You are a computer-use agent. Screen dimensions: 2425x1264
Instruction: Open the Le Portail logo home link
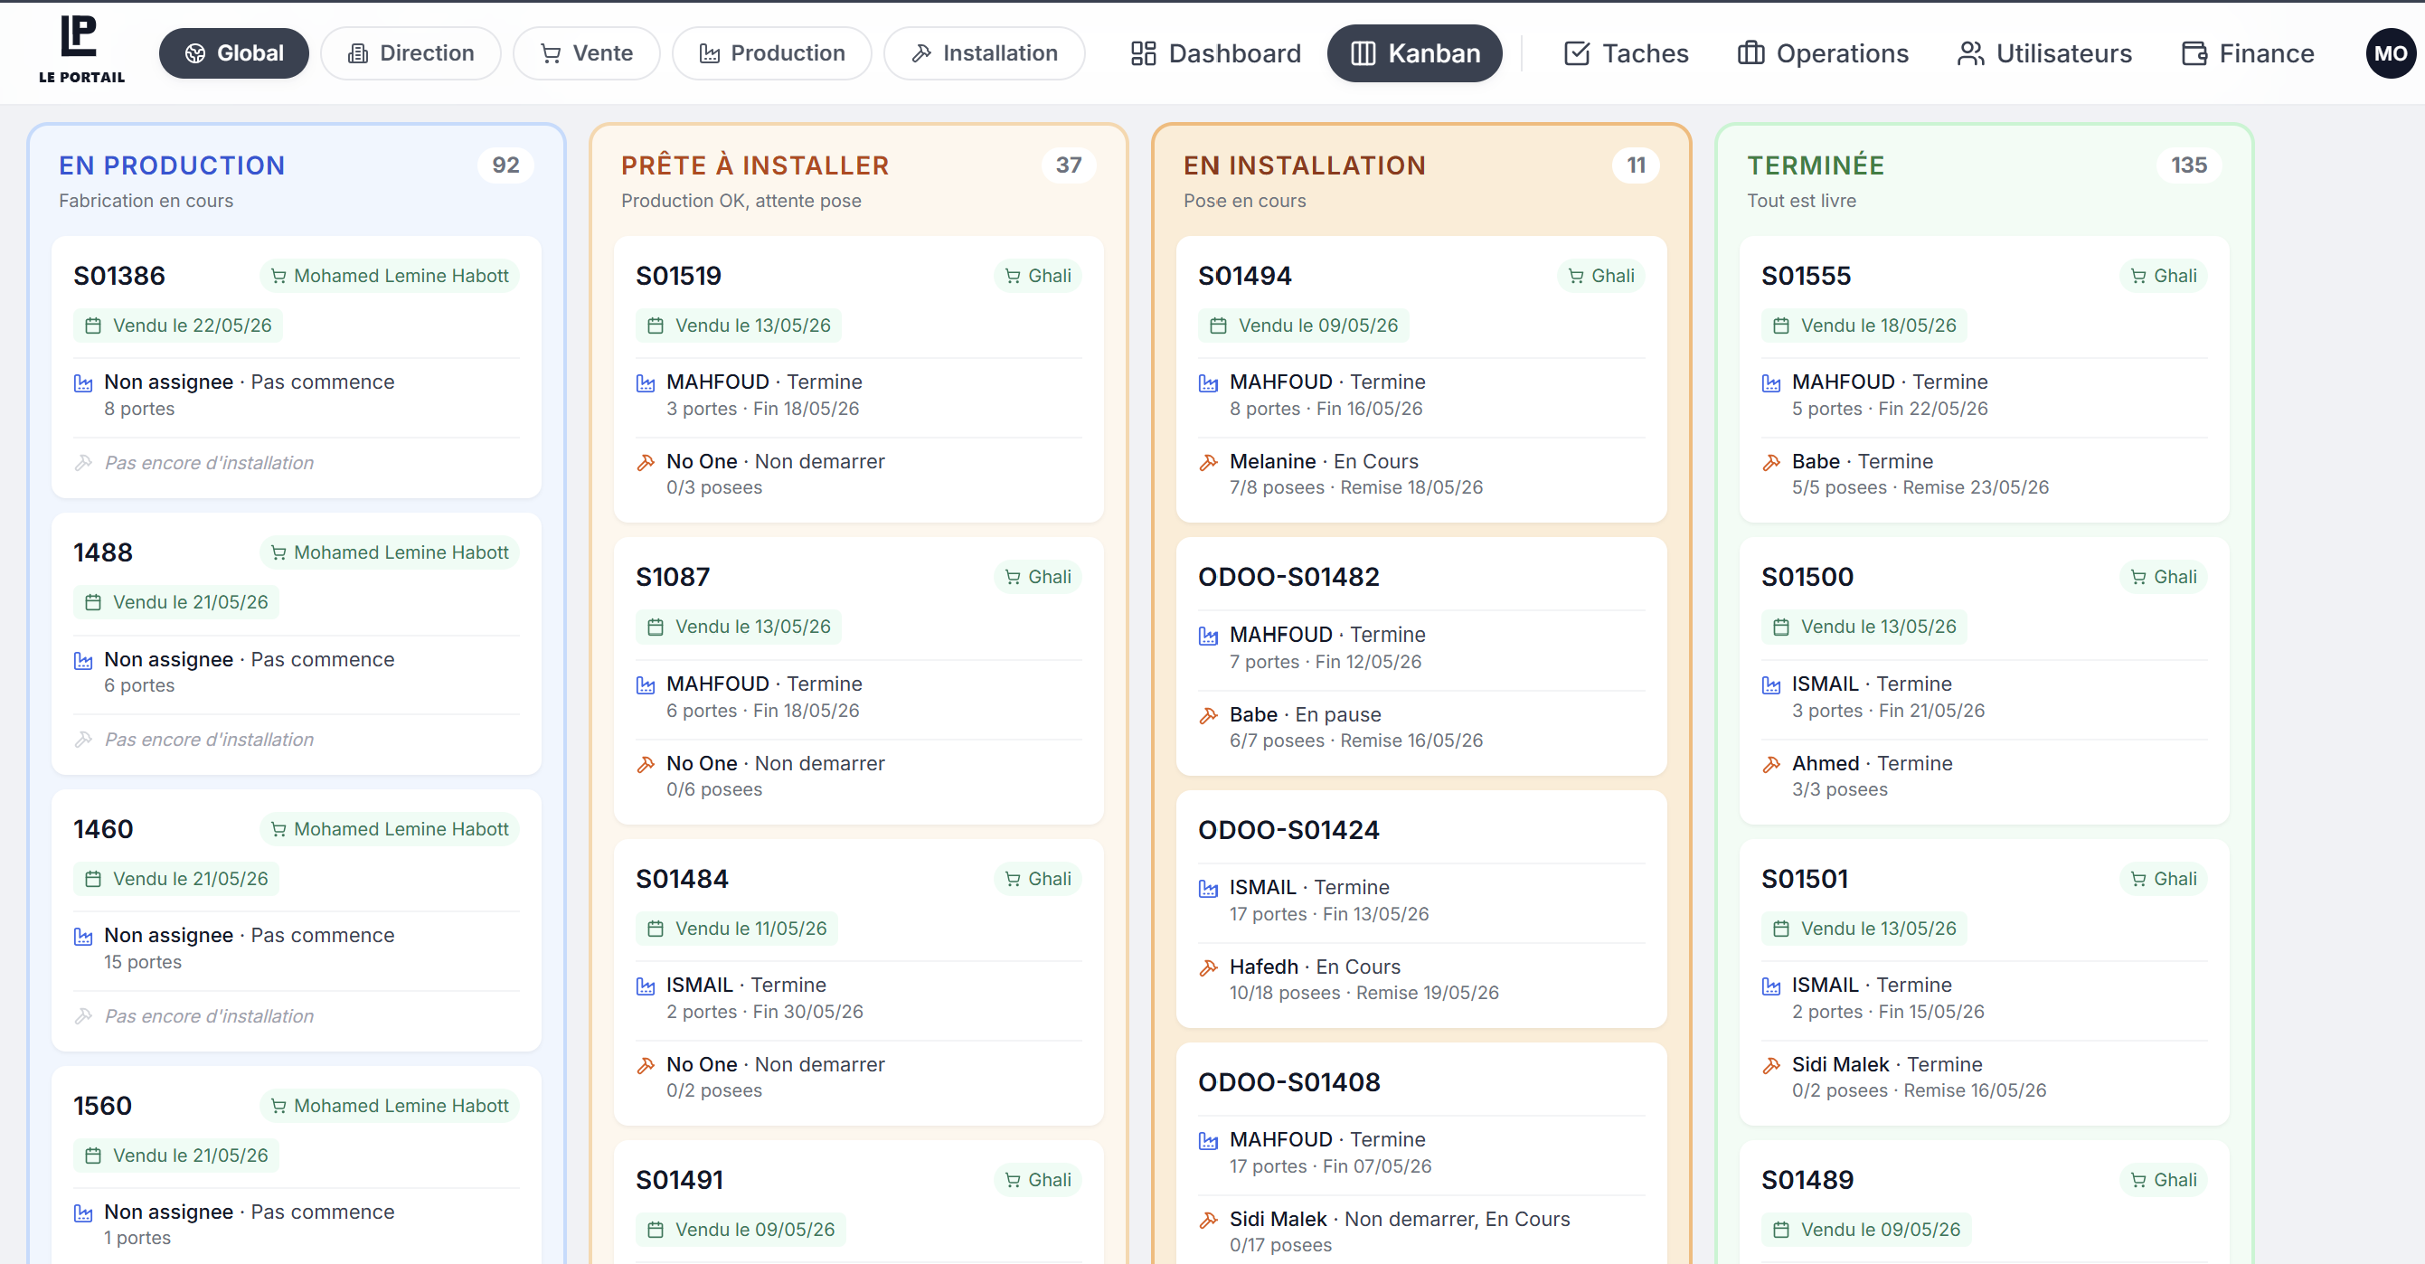pos(81,52)
